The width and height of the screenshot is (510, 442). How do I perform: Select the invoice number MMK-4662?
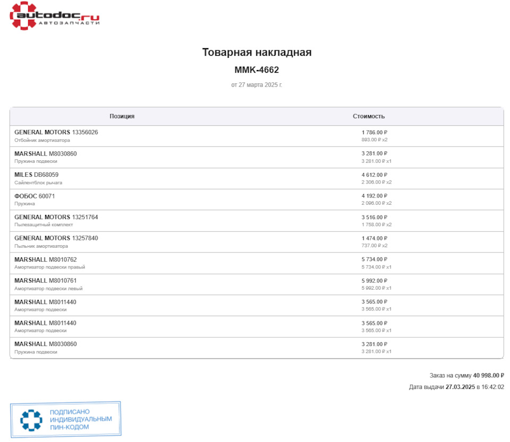tap(257, 70)
